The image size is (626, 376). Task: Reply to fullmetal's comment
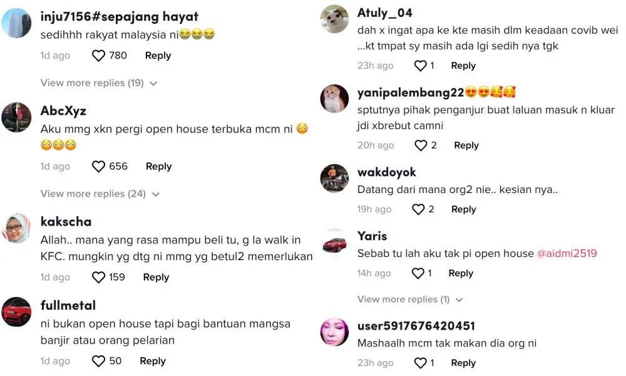tap(153, 361)
